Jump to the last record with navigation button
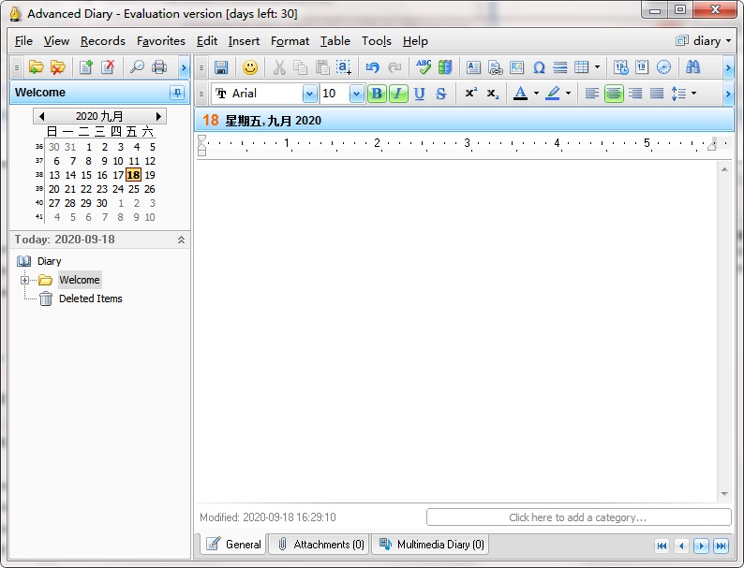Image resolution: width=744 pixels, height=568 pixels. click(722, 546)
